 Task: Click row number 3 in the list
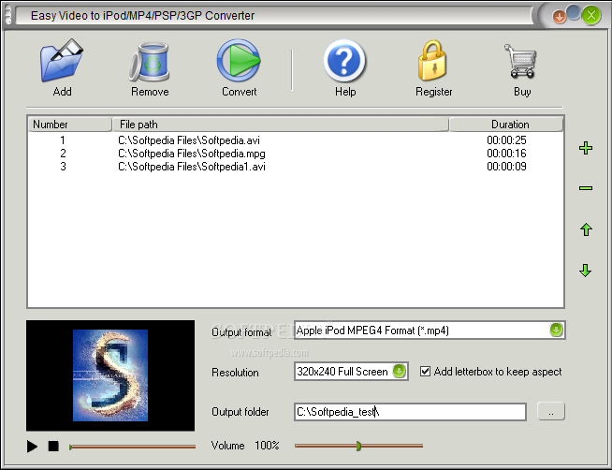pyautogui.click(x=63, y=167)
